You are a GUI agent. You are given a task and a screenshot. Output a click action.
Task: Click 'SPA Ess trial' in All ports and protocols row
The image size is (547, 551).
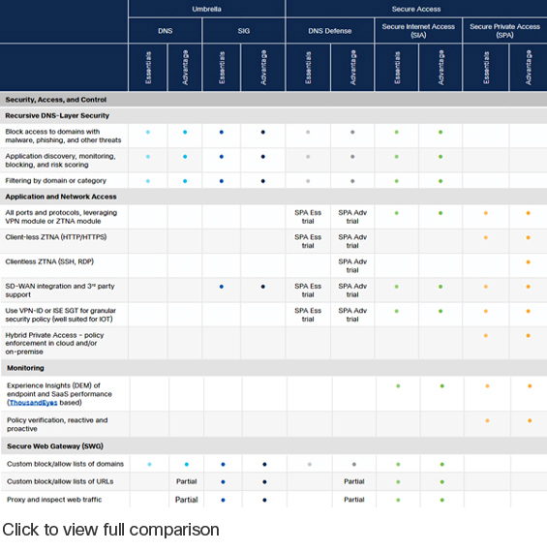tap(308, 217)
